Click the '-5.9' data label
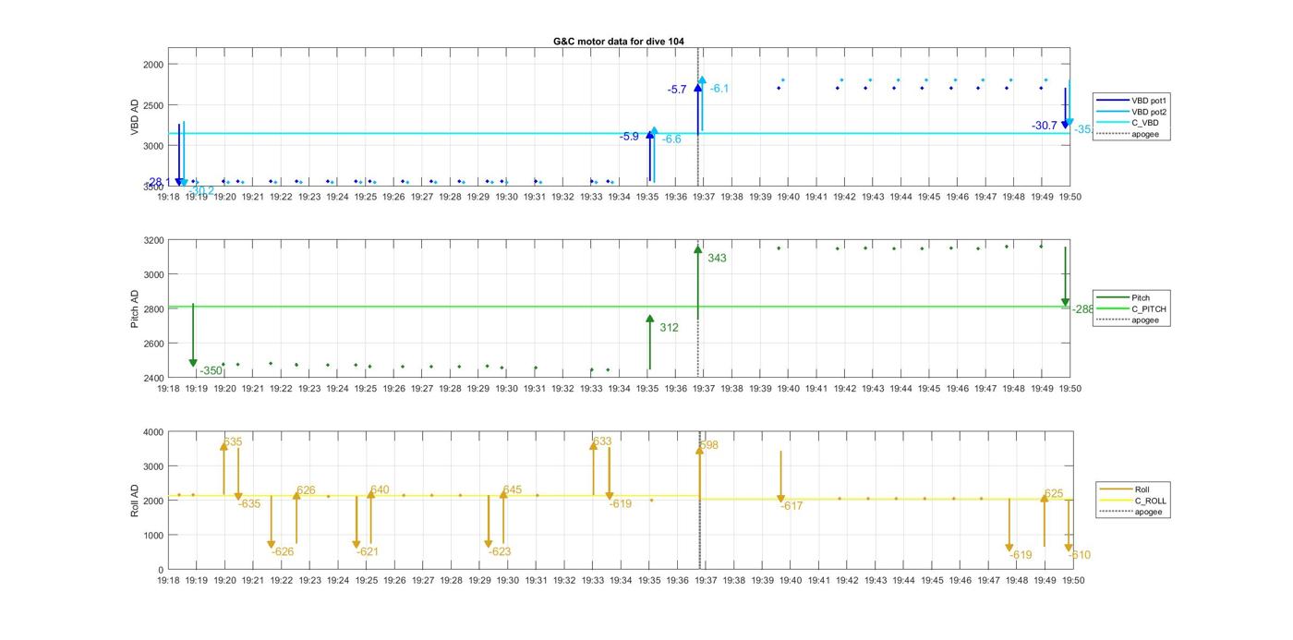Image resolution: width=1293 pixels, height=640 pixels. 629,137
